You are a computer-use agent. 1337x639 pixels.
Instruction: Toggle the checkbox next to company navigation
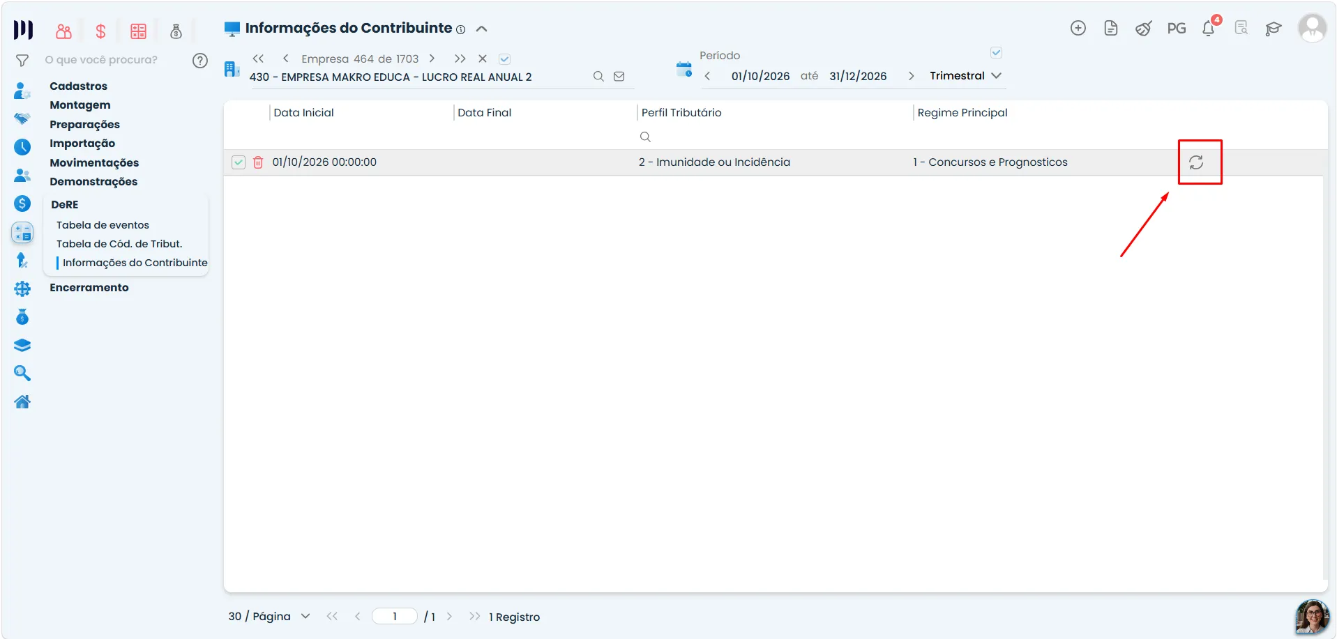click(504, 59)
